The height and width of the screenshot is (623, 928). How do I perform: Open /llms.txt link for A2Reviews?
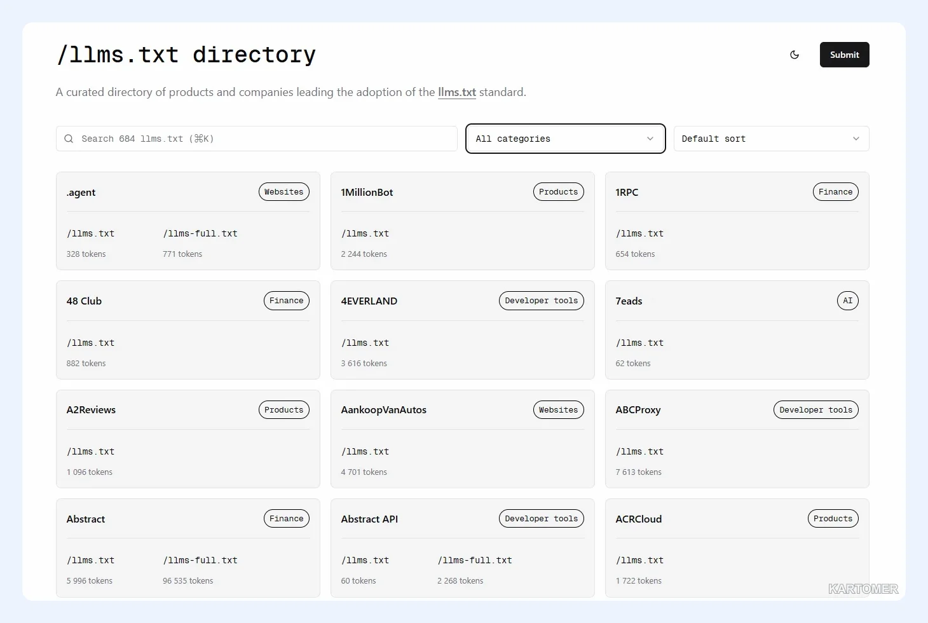pyautogui.click(x=90, y=452)
